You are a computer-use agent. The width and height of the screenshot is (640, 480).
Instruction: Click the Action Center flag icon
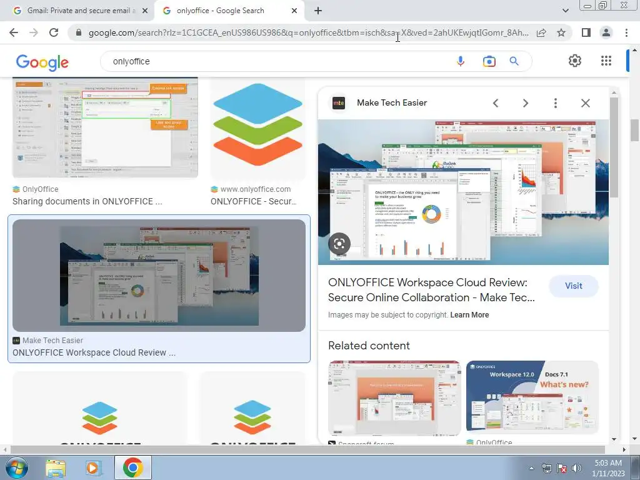[562, 468]
